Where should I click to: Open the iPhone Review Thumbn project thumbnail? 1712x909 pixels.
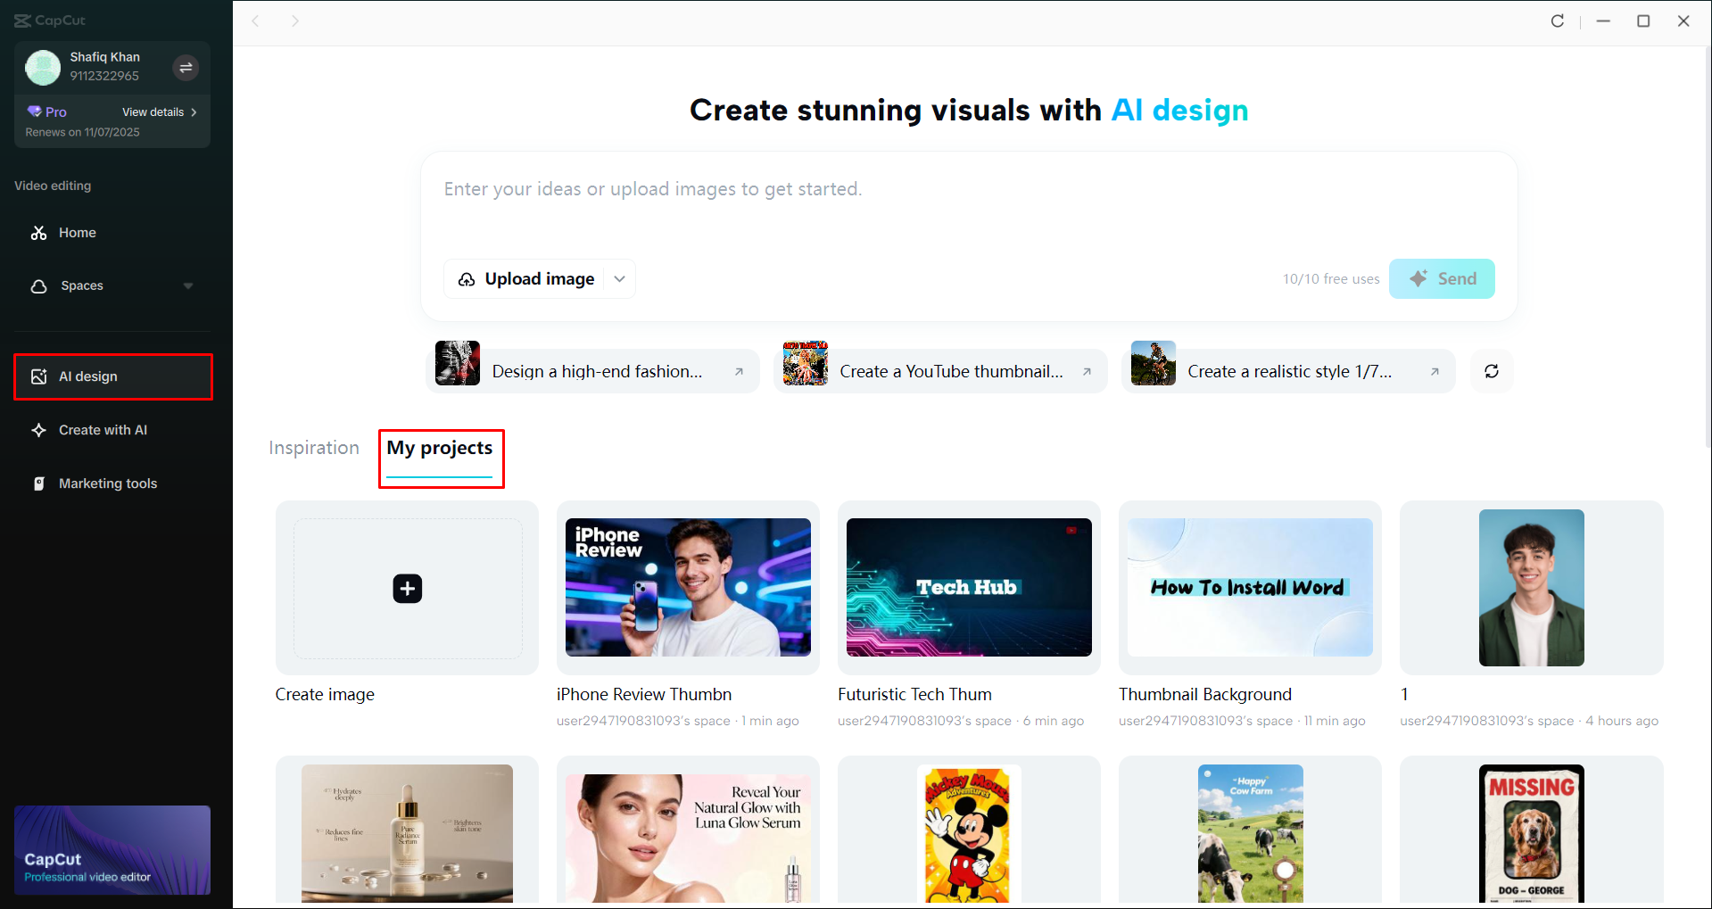coord(687,588)
